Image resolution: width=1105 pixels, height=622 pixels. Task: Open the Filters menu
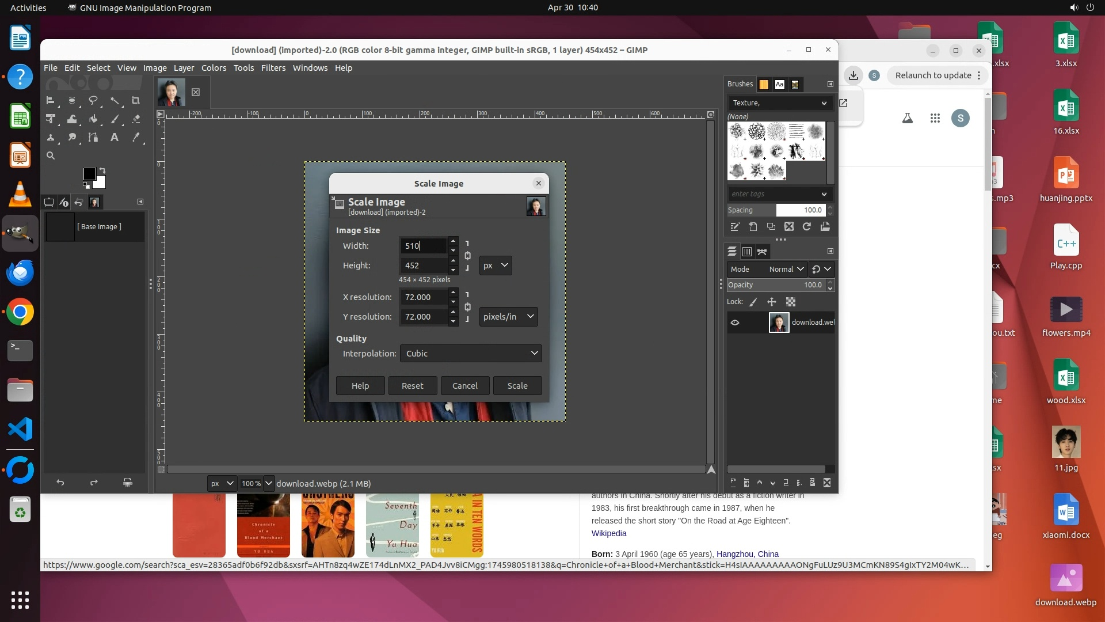point(273,68)
